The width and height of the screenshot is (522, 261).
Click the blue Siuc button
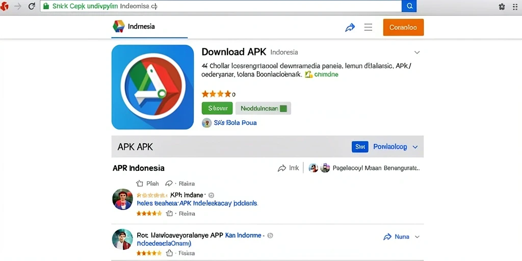(x=360, y=146)
